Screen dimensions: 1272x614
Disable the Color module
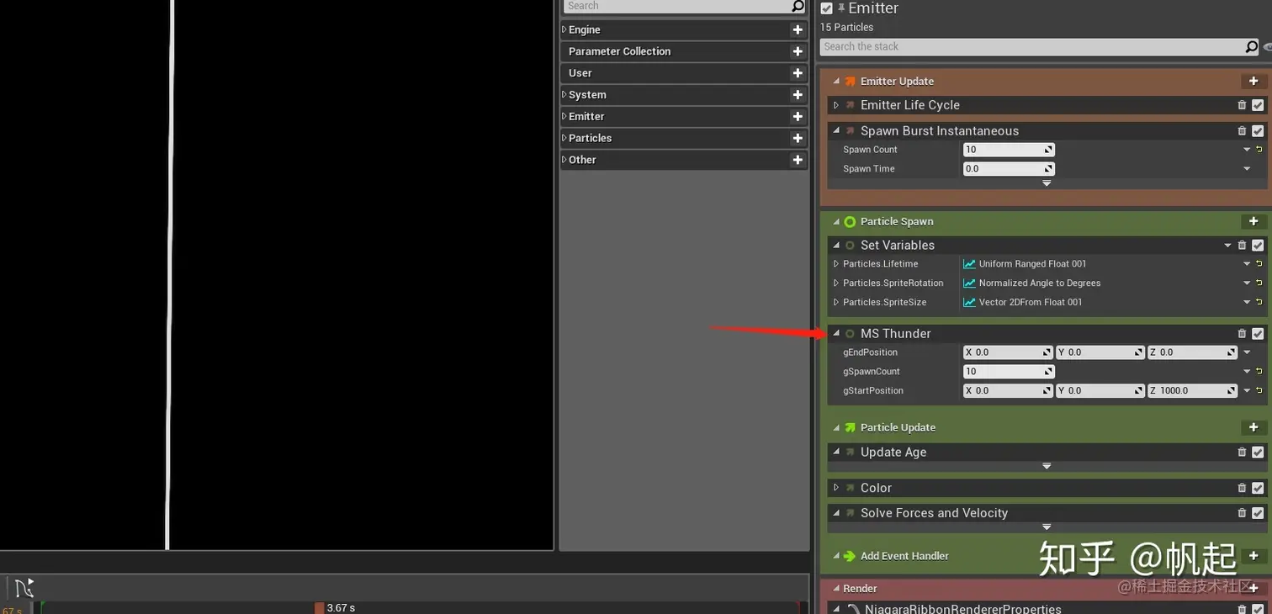point(1258,488)
